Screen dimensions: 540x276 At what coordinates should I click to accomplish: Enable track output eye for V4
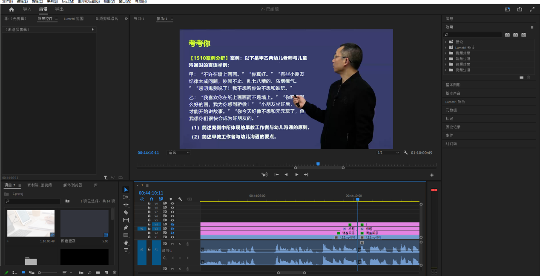(172, 225)
